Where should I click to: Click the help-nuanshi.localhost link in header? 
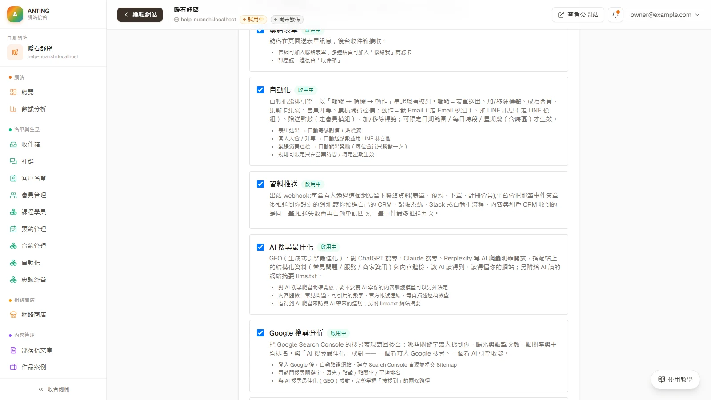[205, 20]
